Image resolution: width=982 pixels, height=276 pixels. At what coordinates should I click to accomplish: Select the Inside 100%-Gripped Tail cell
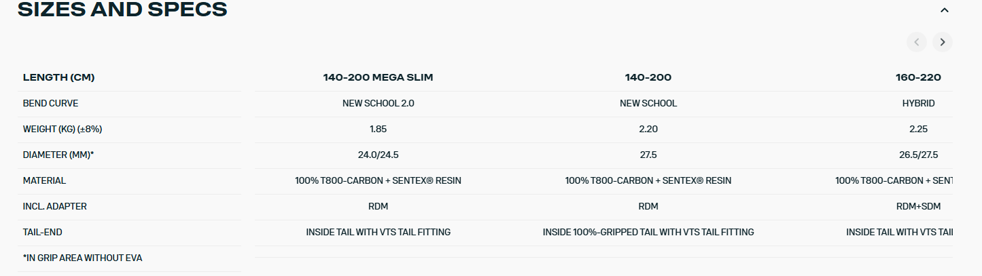[x=648, y=232]
